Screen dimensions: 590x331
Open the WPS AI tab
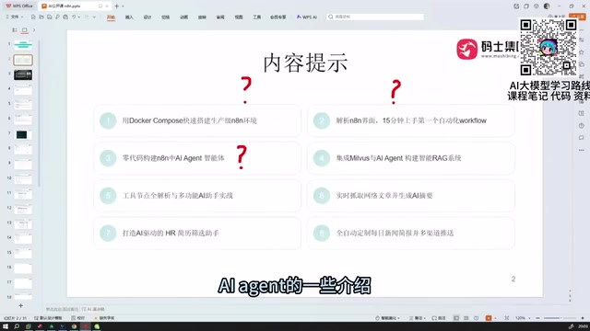coord(307,17)
